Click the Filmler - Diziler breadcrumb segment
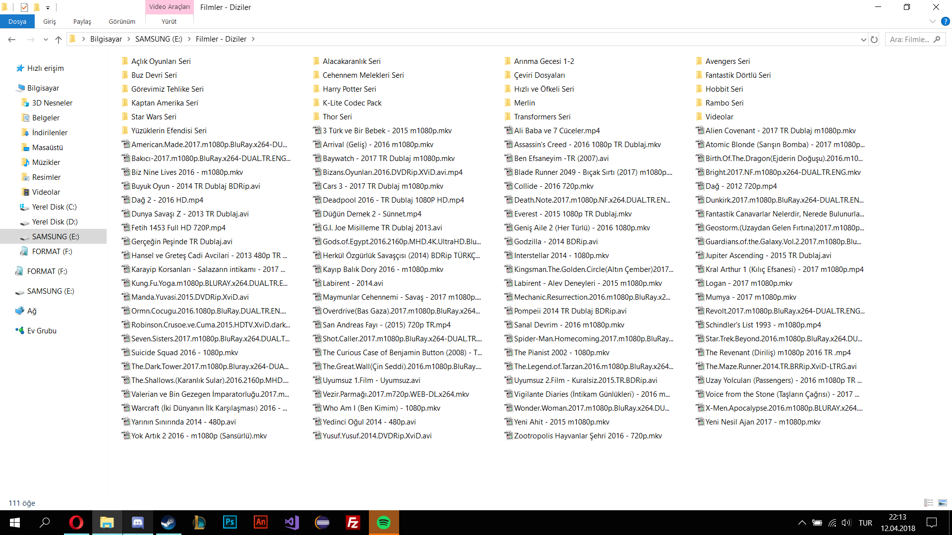This screenshot has height=535, width=952. 221,39
